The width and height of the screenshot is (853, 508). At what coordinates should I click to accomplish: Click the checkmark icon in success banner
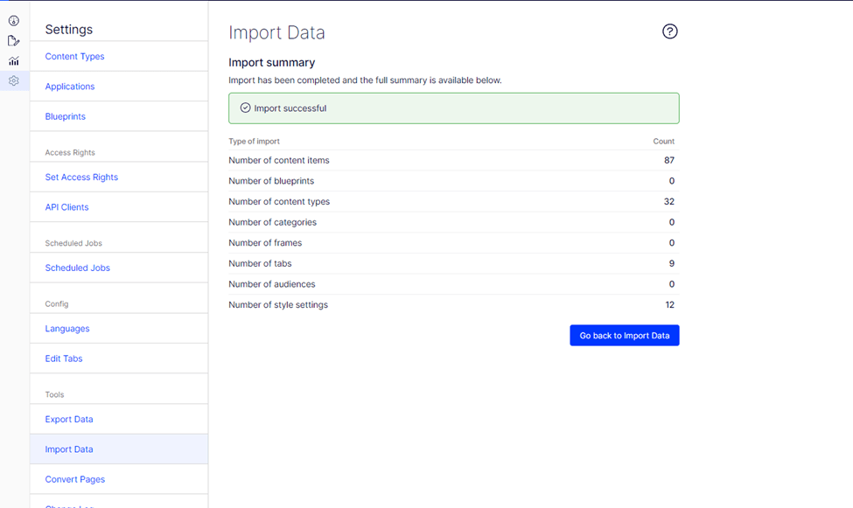point(245,108)
